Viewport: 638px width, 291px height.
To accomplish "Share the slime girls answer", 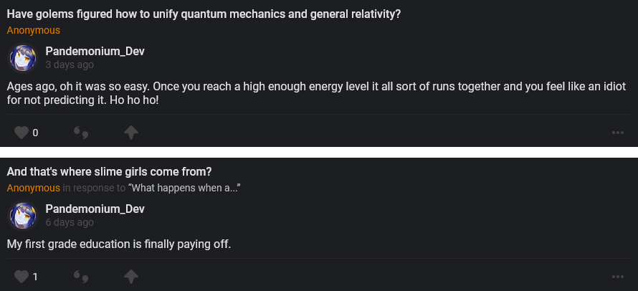I will pyautogui.click(x=130, y=276).
